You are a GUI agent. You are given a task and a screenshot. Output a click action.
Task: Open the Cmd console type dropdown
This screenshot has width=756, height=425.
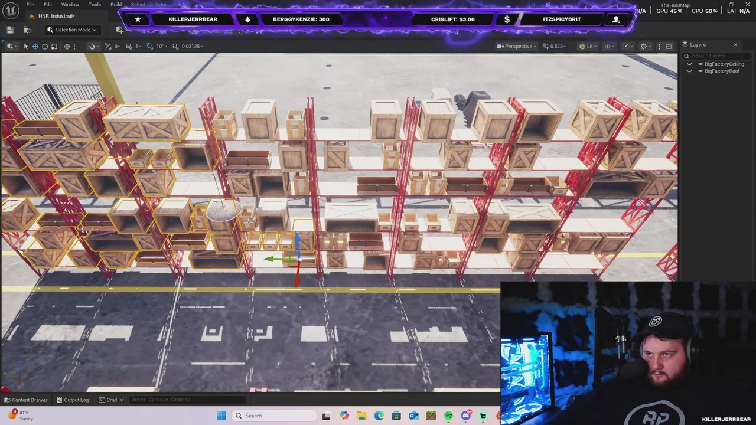111,400
